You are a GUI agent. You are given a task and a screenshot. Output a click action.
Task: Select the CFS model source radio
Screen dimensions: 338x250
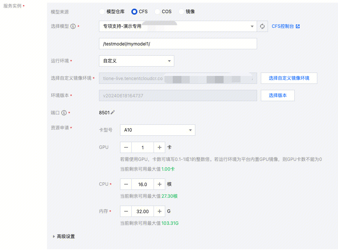coord(134,12)
